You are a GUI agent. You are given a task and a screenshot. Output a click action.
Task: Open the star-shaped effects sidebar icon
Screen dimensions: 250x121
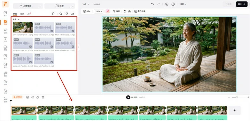5,91
